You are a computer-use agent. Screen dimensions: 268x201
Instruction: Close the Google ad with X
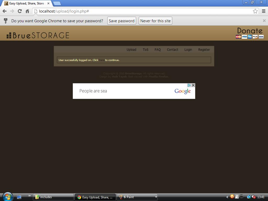193,85
